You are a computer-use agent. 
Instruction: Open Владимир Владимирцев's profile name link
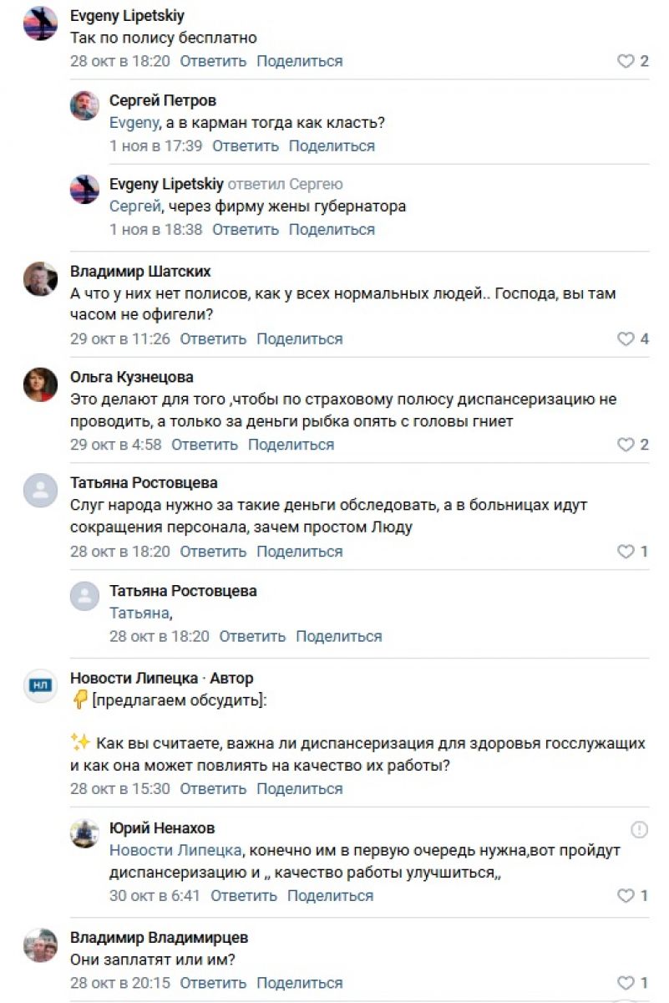point(159,937)
